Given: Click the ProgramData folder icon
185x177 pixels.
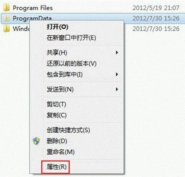Looking at the screenshot, I should pyautogui.click(x=6, y=18).
